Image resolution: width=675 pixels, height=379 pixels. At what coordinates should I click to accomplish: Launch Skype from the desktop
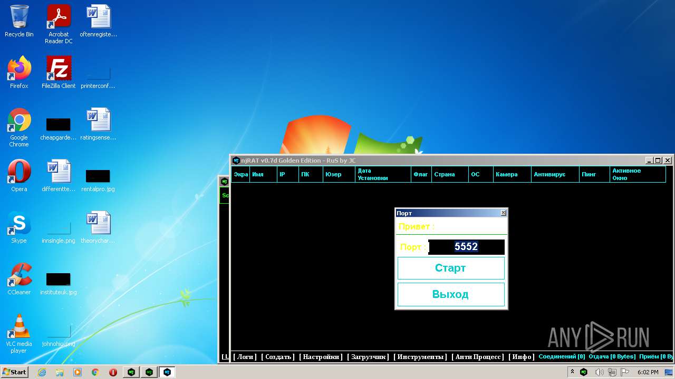(19, 227)
